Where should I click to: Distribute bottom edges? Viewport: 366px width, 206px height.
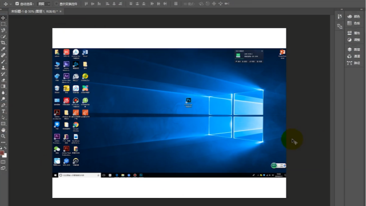(144, 4)
